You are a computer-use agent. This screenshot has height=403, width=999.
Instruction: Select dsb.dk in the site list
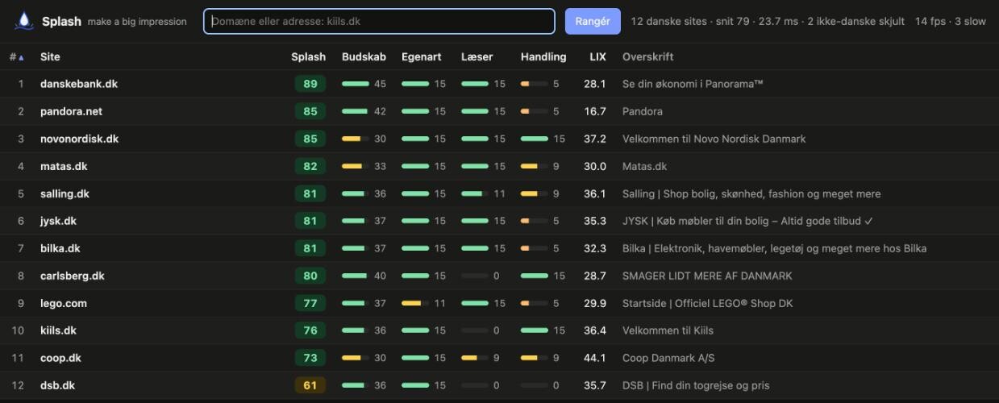[x=57, y=385]
